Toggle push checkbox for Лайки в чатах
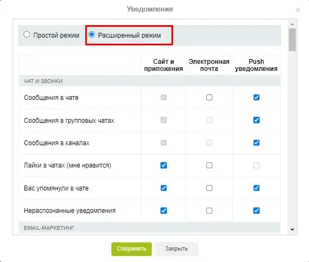The height and width of the screenshot is (262, 309). point(257,165)
